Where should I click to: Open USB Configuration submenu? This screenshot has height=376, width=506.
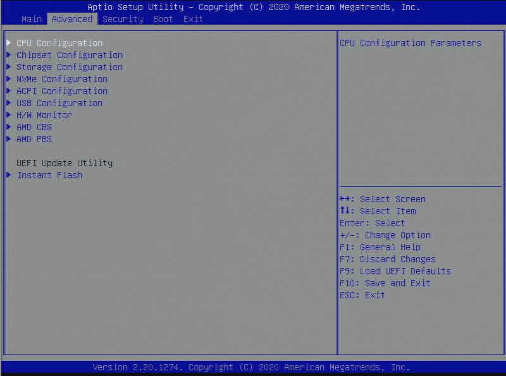[59, 103]
